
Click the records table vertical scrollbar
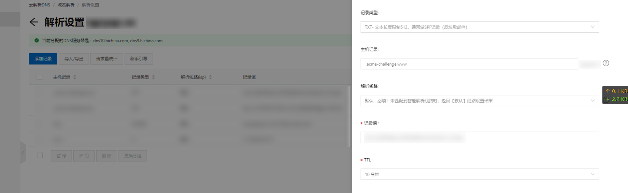(348, 116)
